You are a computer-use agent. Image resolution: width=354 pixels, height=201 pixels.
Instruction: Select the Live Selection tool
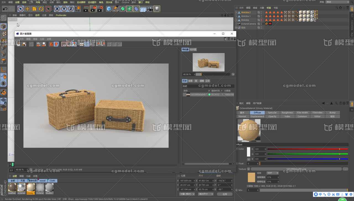click(x=20, y=9)
